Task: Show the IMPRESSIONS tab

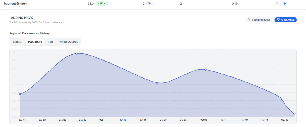Action: 68,42
